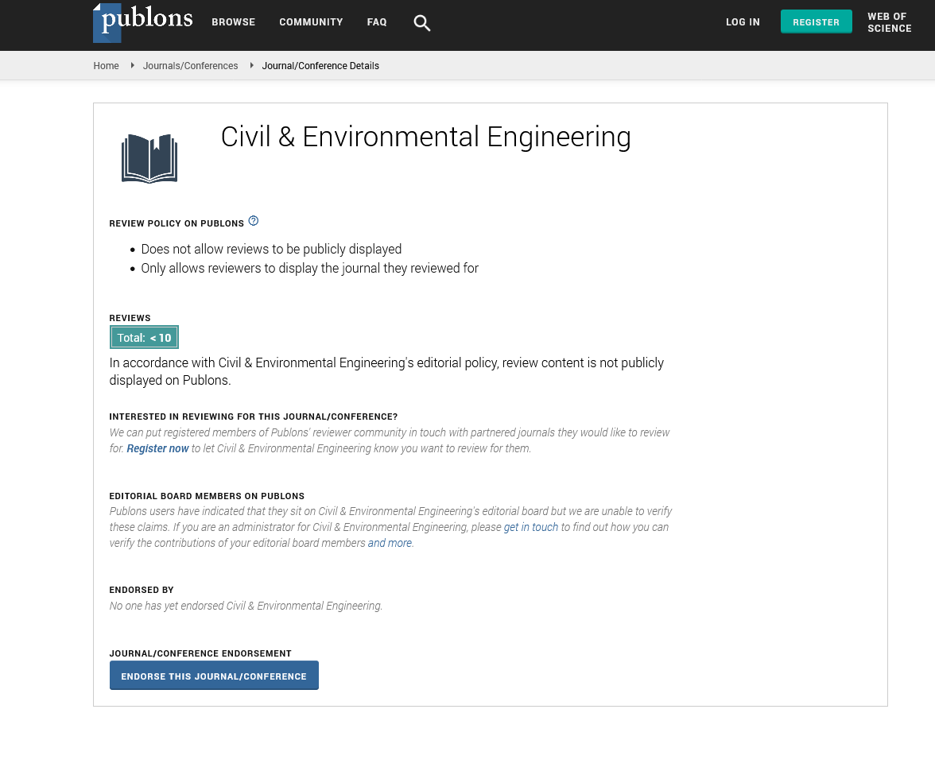Click the Log In link

click(743, 22)
